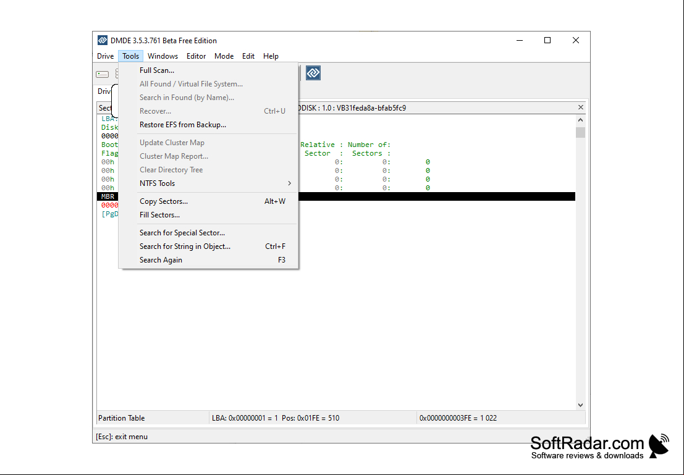
Task: Open the Editor menu
Action: coord(196,56)
